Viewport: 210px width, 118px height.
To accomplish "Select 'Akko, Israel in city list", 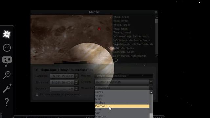I will click(121, 21).
